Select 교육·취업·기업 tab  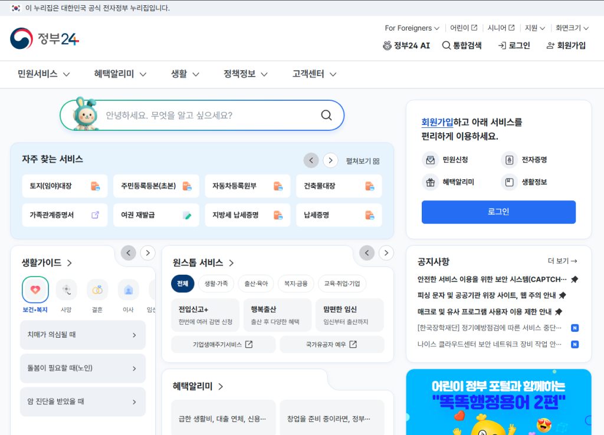[342, 284]
